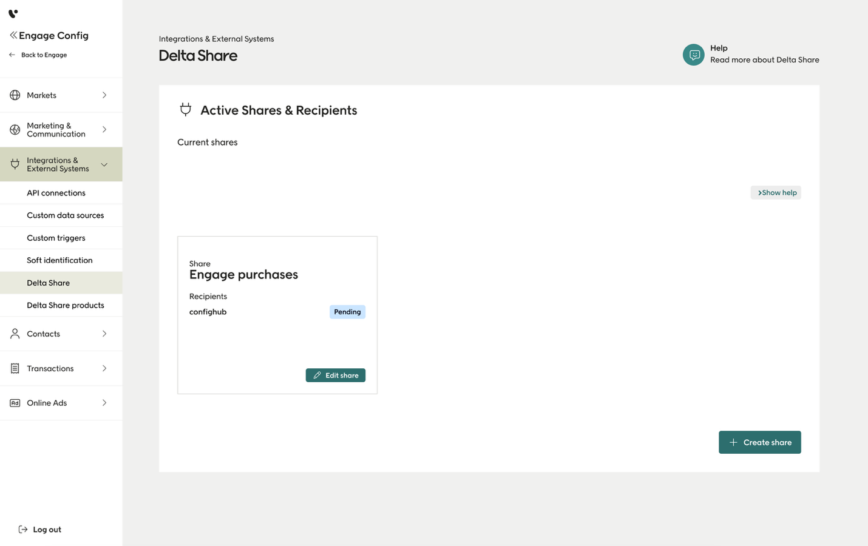Expand Marketing & Communication chevron
The width and height of the screenshot is (868, 546).
click(104, 130)
